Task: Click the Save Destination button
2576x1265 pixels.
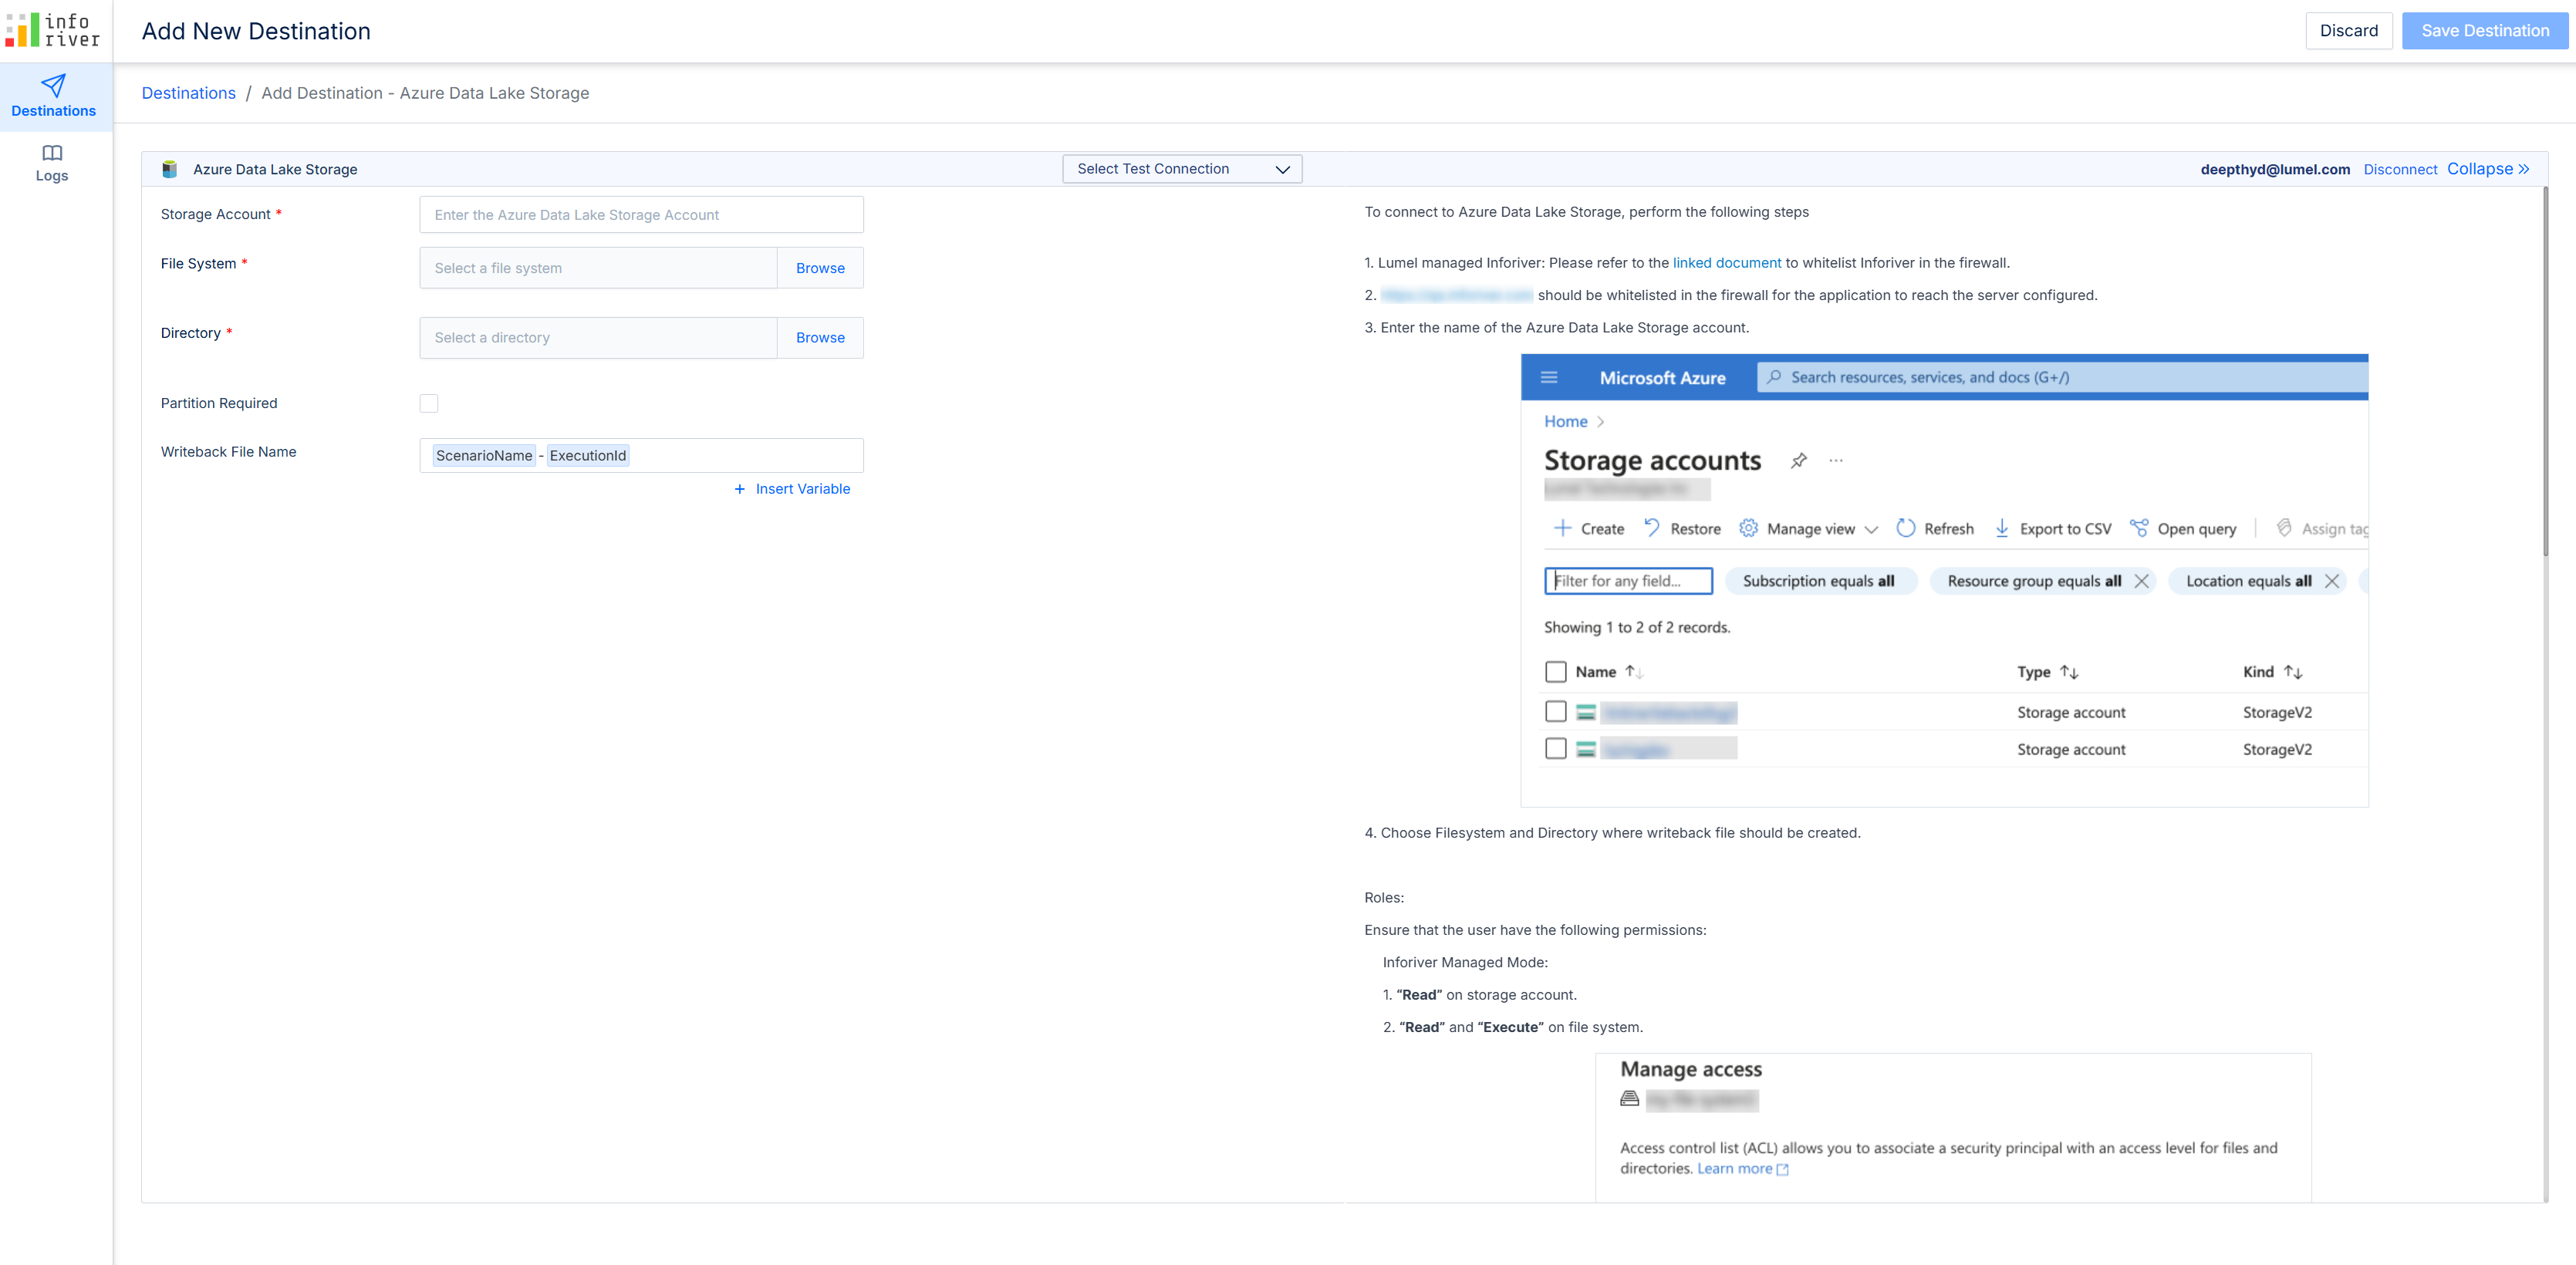Action: (x=2485, y=31)
